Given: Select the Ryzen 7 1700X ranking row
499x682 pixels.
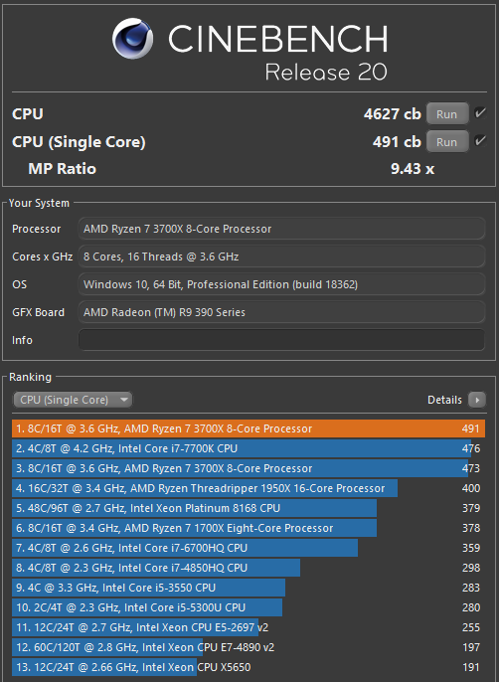Looking at the screenshot, I should click(249, 528).
